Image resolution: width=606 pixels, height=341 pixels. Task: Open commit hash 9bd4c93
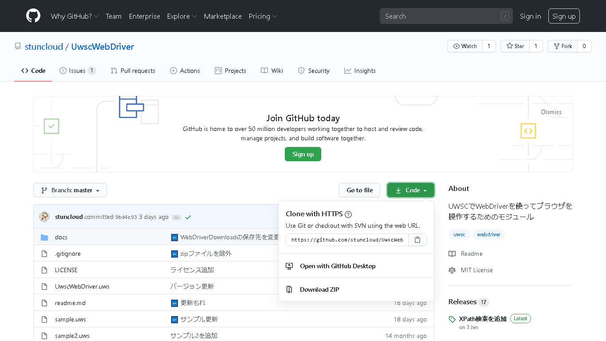(126, 217)
